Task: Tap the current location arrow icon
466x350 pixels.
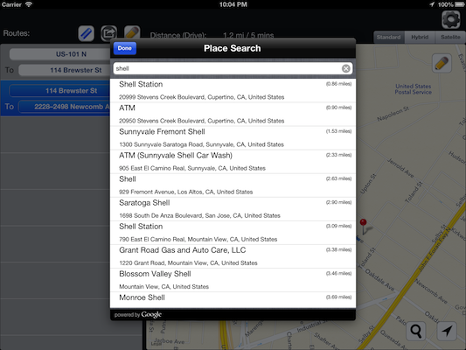Action: (x=447, y=331)
